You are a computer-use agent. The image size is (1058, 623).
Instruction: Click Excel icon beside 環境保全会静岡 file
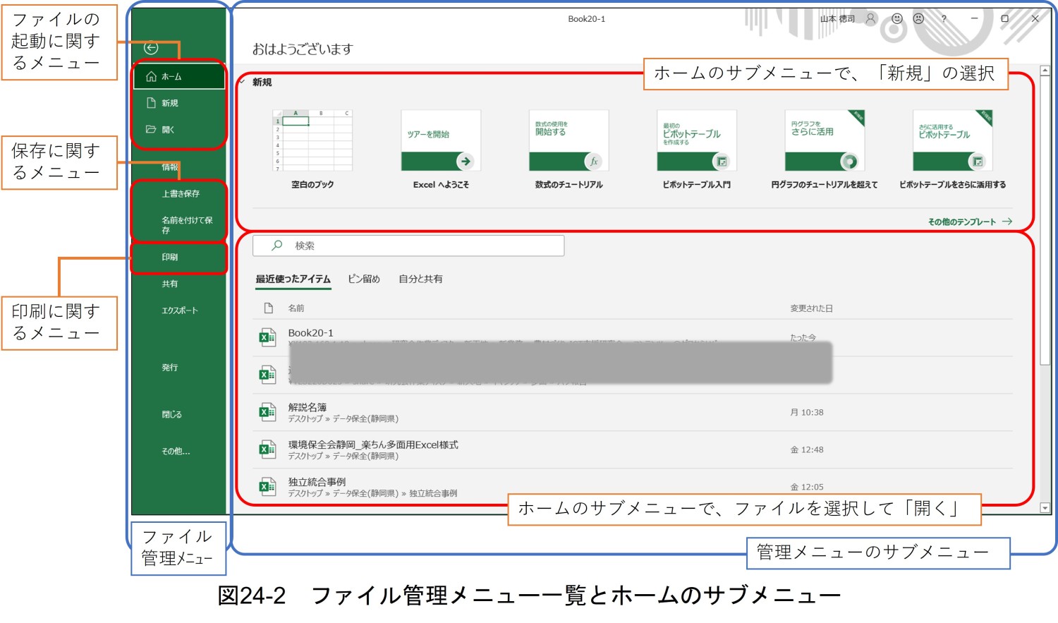pos(267,449)
